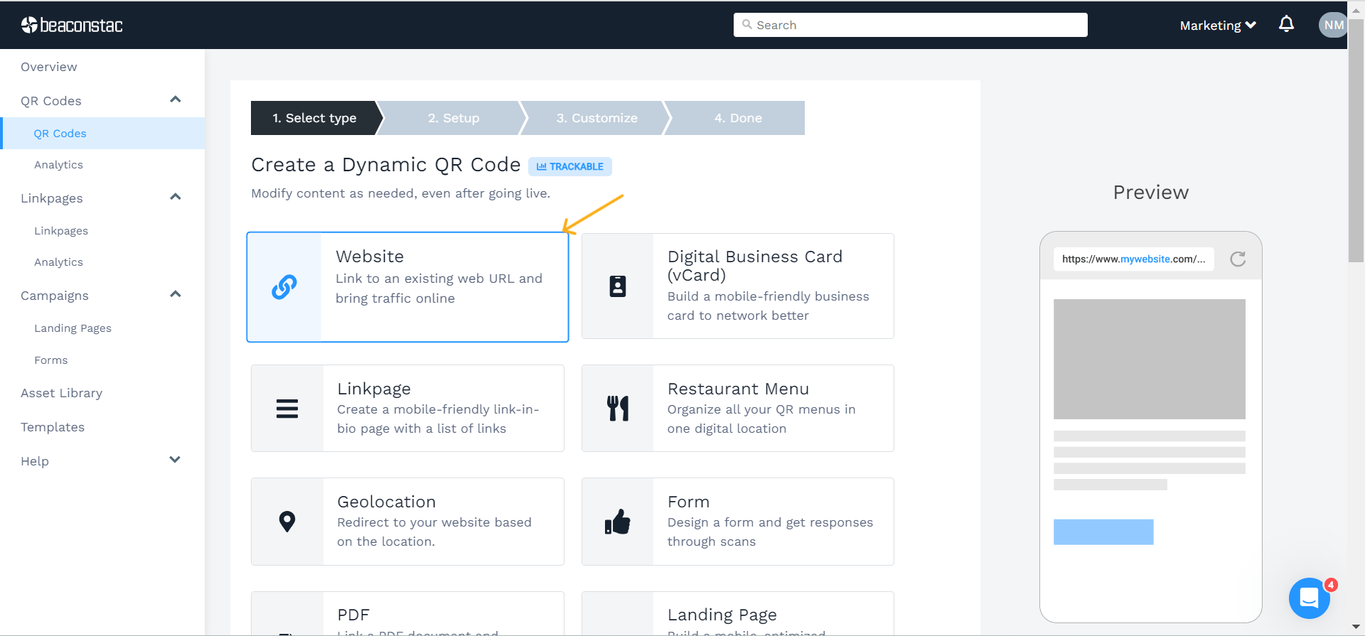The height and width of the screenshot is (636, 1365).
Task: Open the notifications bell
Action: click(1286, 25)
